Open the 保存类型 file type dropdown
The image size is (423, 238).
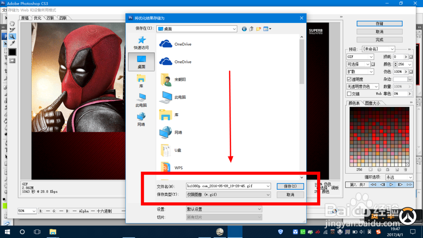pos(228,194)
